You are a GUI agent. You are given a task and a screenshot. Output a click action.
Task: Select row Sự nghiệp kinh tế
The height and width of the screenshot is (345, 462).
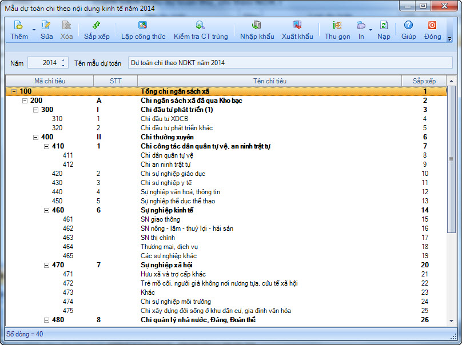point(226,210)
